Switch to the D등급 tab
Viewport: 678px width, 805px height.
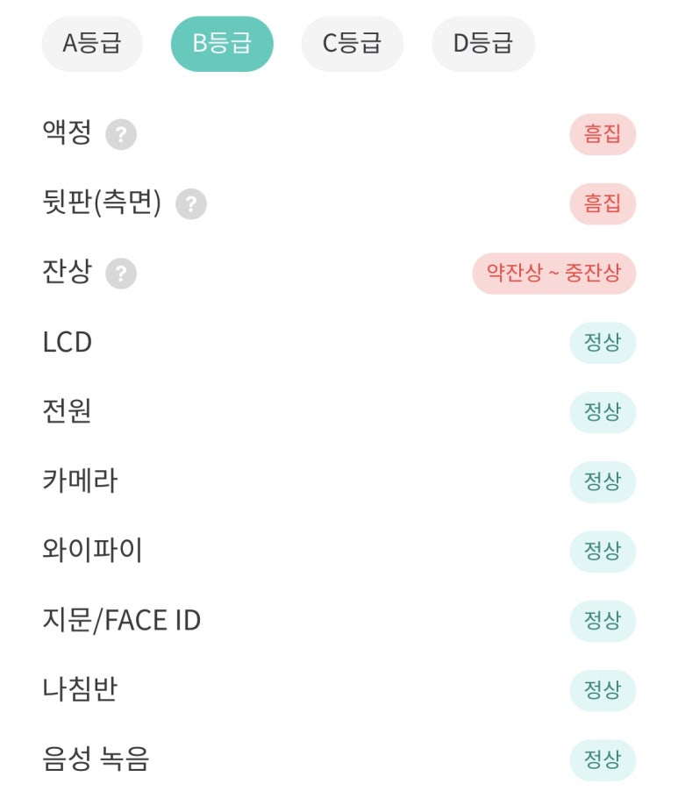(483, 44)
